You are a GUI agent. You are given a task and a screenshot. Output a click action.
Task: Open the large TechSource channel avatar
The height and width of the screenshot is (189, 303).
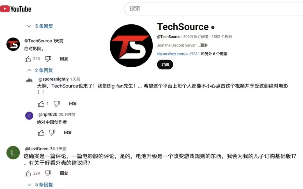(131, 46)
